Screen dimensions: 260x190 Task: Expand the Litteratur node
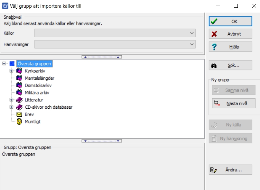click(11, 100)
